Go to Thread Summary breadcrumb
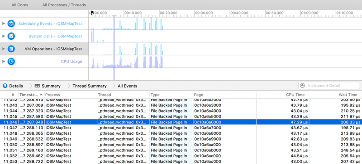 [90, 86]
